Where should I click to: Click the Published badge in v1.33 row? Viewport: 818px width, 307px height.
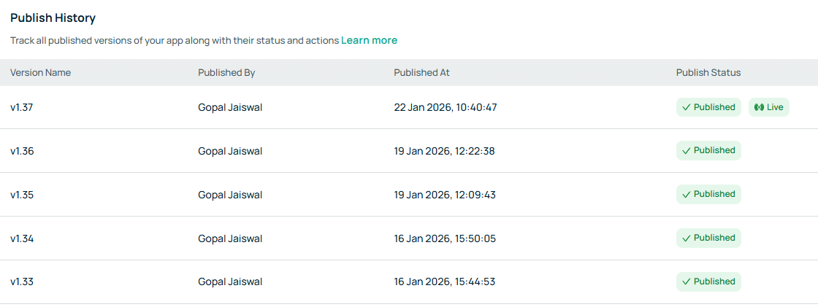(x=708, y=281)
